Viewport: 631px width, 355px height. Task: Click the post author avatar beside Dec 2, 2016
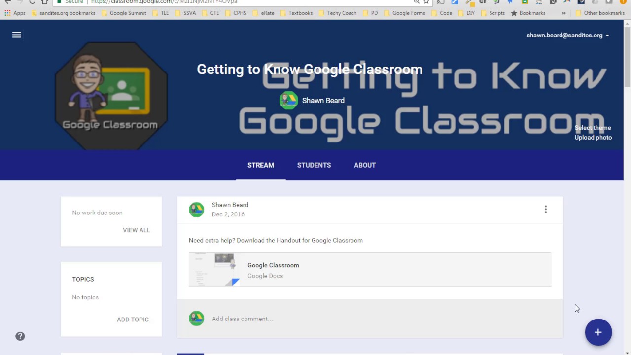(197, 210)
